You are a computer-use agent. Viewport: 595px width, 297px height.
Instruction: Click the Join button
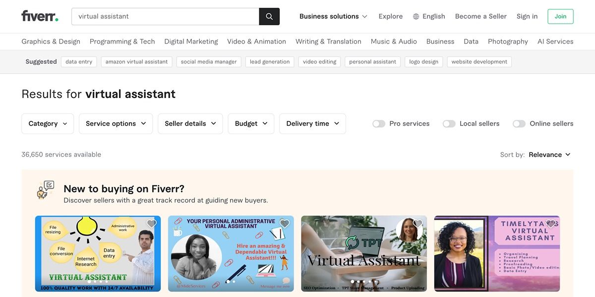coord(560,16)
